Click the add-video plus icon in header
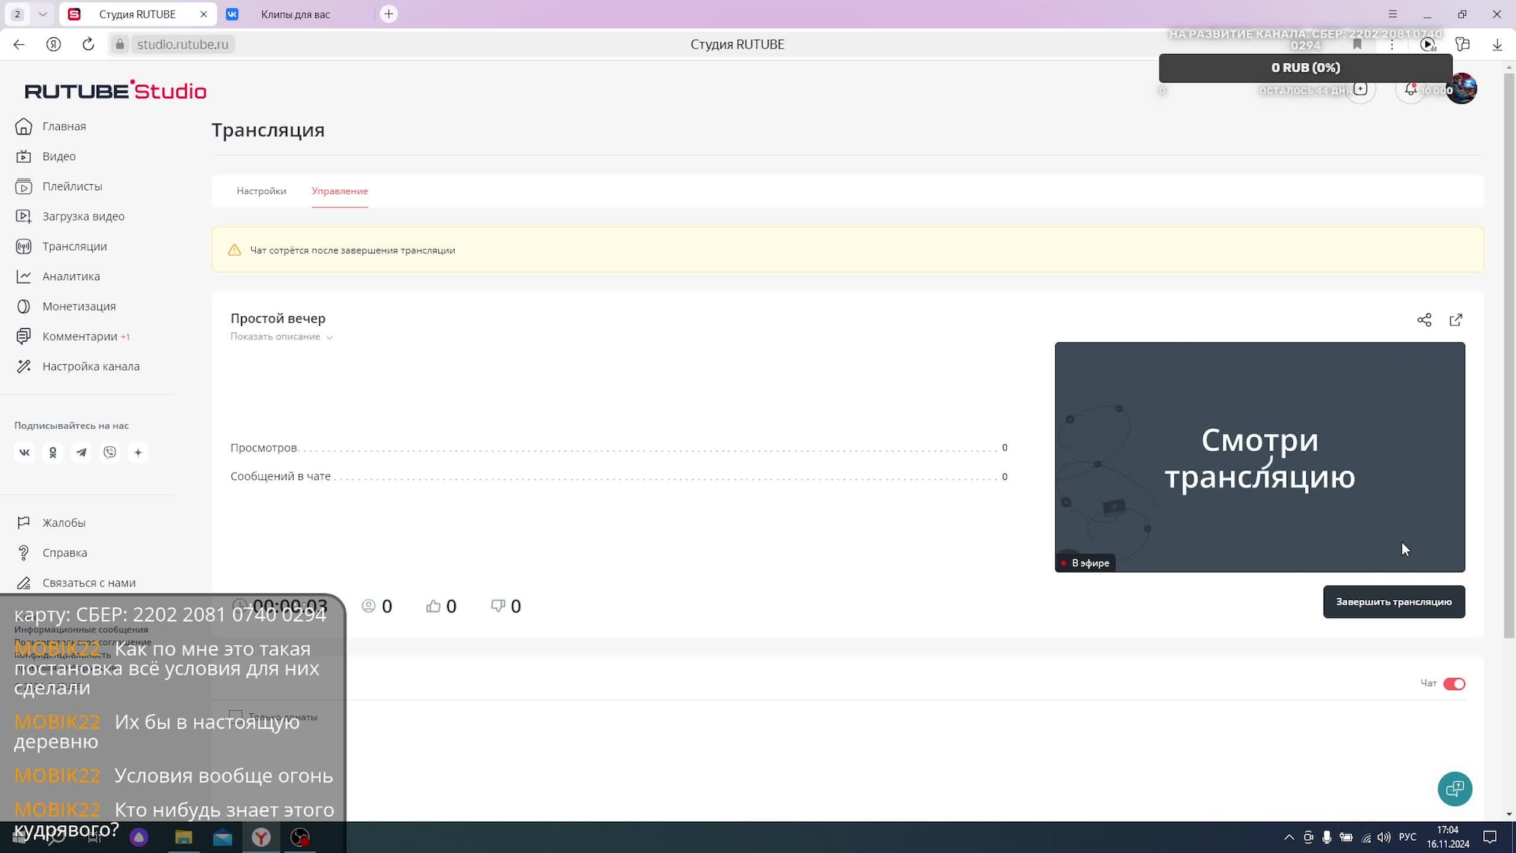This screenshot has width=1516, height=853. click(x=1360, y=89)
